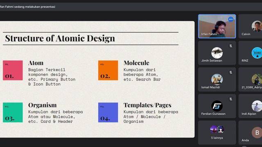This screenshot has width=262, height=147.
Task: Click the 'Atom' heading on slide
Action: point(36,63)
